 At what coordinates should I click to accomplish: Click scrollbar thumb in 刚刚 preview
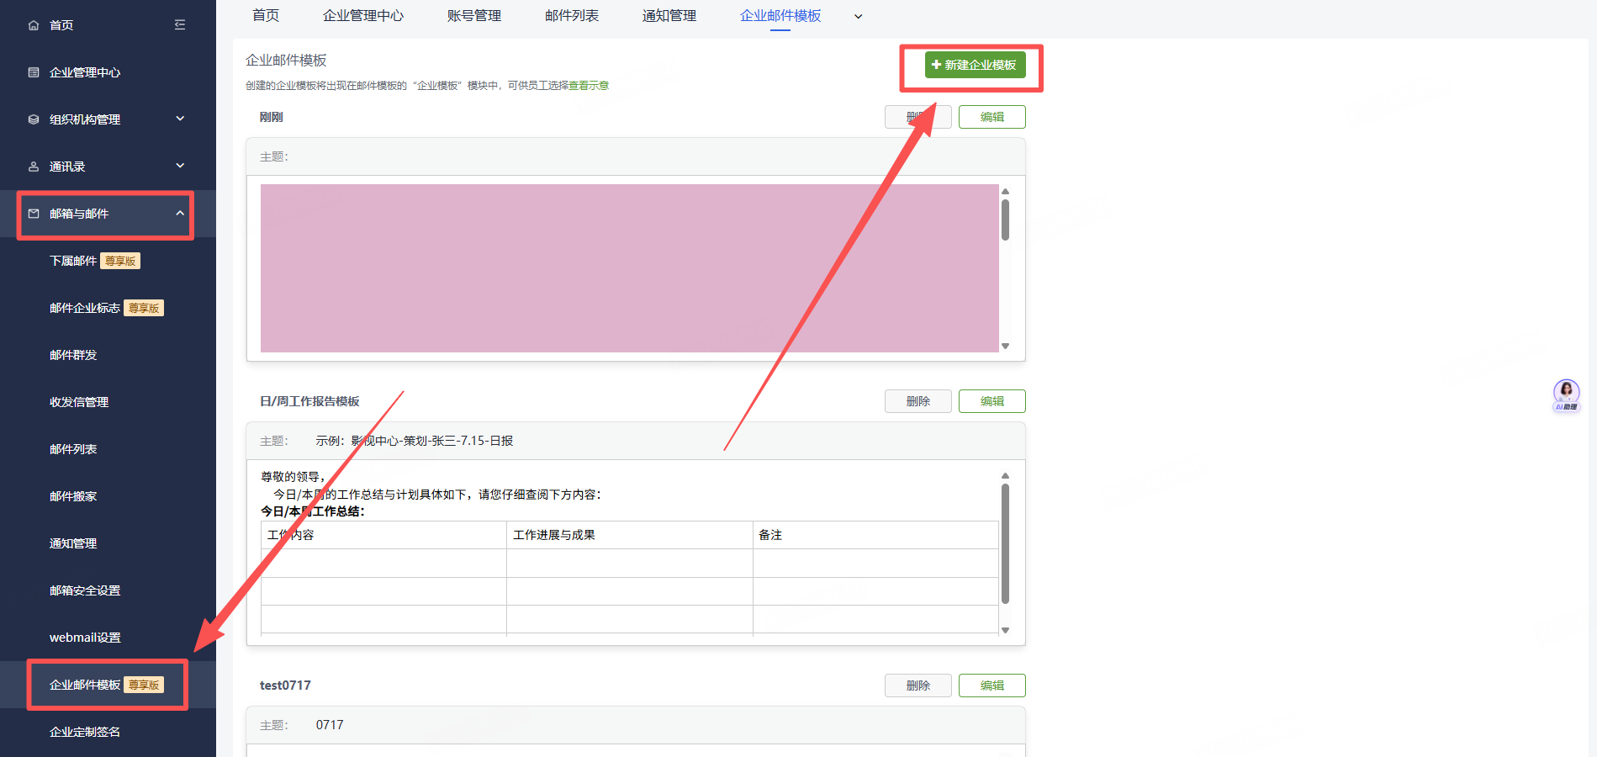pos(1005,220)
